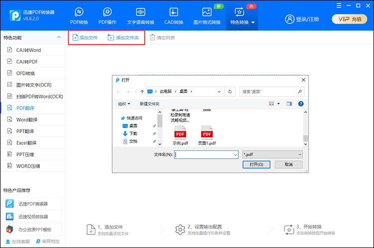The height and width of the screenshot is (248, 374).
Task: Click the 打开(O) button
Action: [256, 165]
